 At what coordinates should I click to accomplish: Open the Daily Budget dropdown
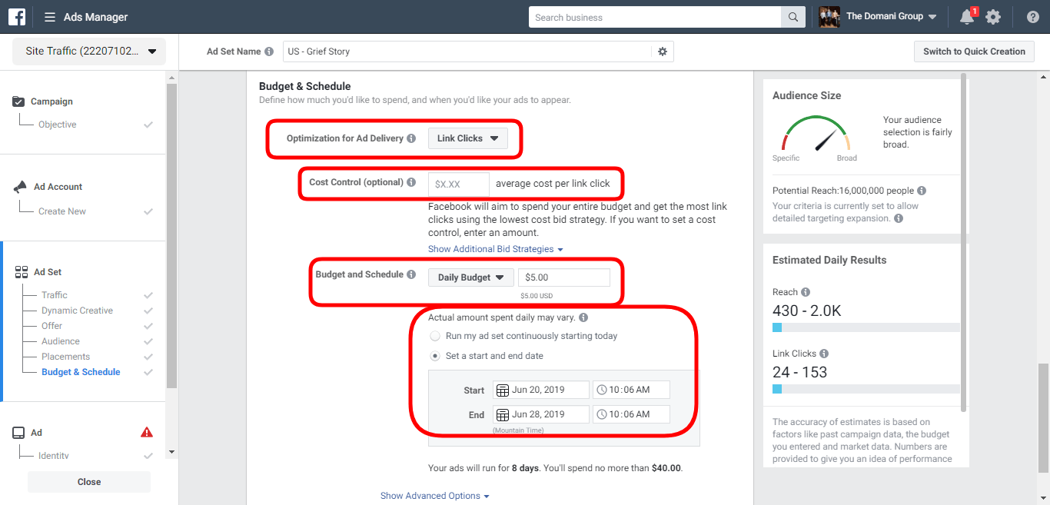(x=470, y=277)
